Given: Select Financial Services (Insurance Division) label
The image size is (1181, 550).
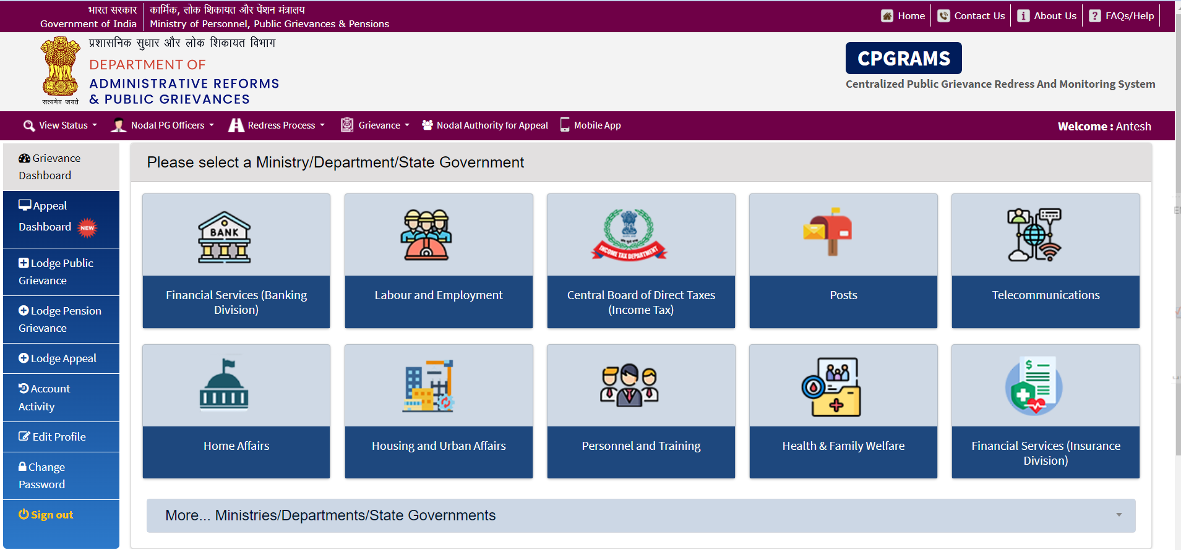Looking at the screenshot, I should click(x=1046, y=453).
